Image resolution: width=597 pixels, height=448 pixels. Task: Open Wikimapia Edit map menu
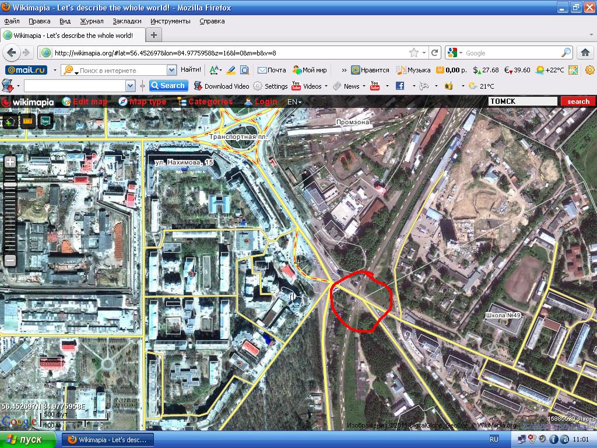tap(85, 101)
